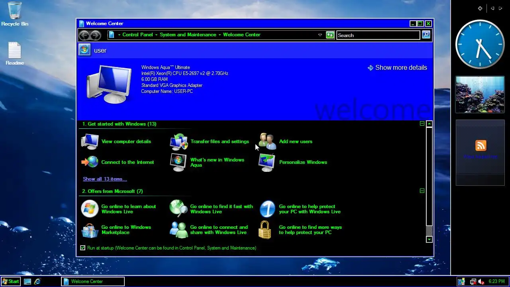Click the taskbar clock showing 6:23 PM
The width and height of the screenshot is (510, 287).
pyautogui.click(x=496, y=281)
